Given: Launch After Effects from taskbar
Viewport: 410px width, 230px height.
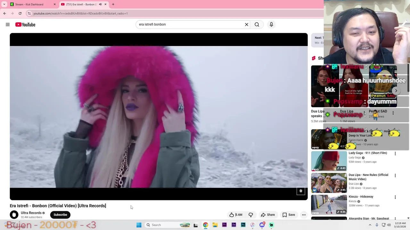Looking at the screenshot, I should (234, 225).
